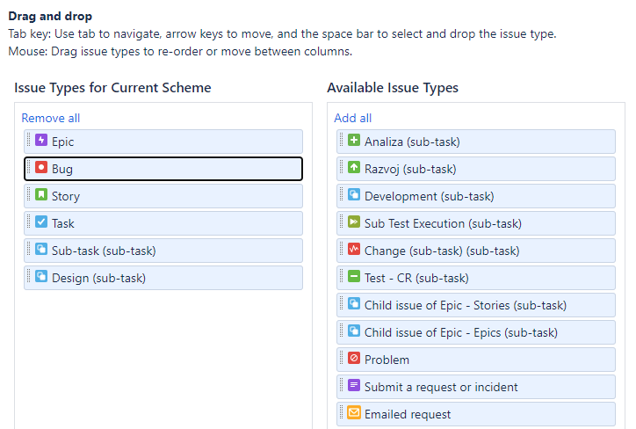Click the purple Submit a request icon
The image size is (636, 429).
click(x=353, y=386)
